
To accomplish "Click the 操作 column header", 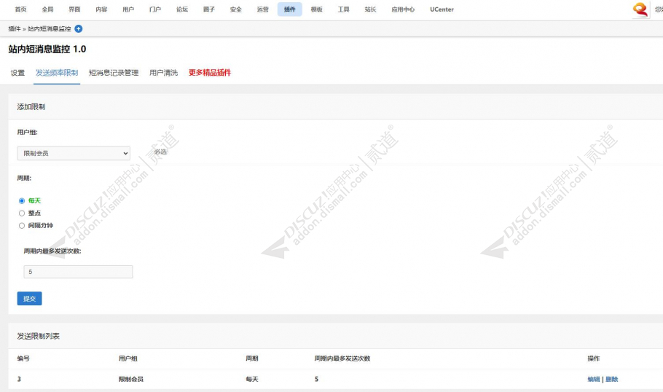I will click(x=594, y=358).
